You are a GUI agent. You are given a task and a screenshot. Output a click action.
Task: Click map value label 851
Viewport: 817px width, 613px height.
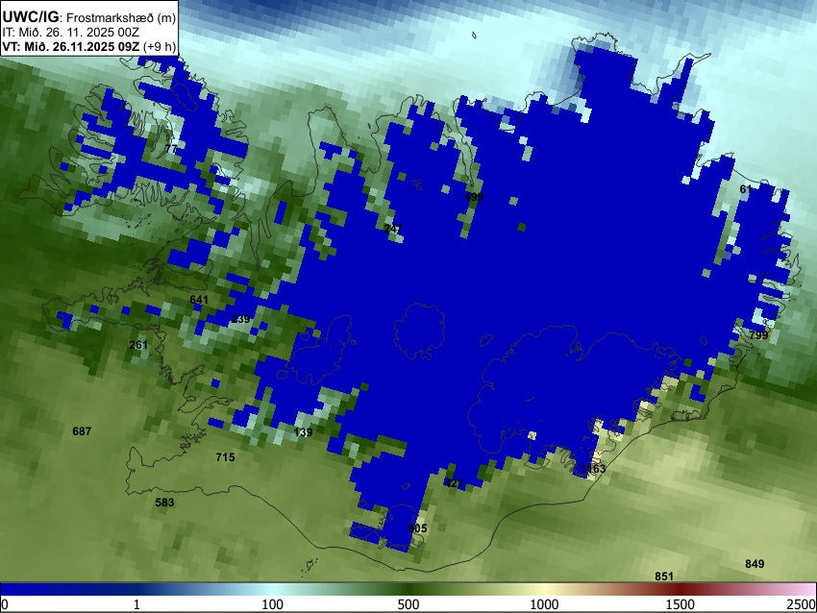click(664, 576)
